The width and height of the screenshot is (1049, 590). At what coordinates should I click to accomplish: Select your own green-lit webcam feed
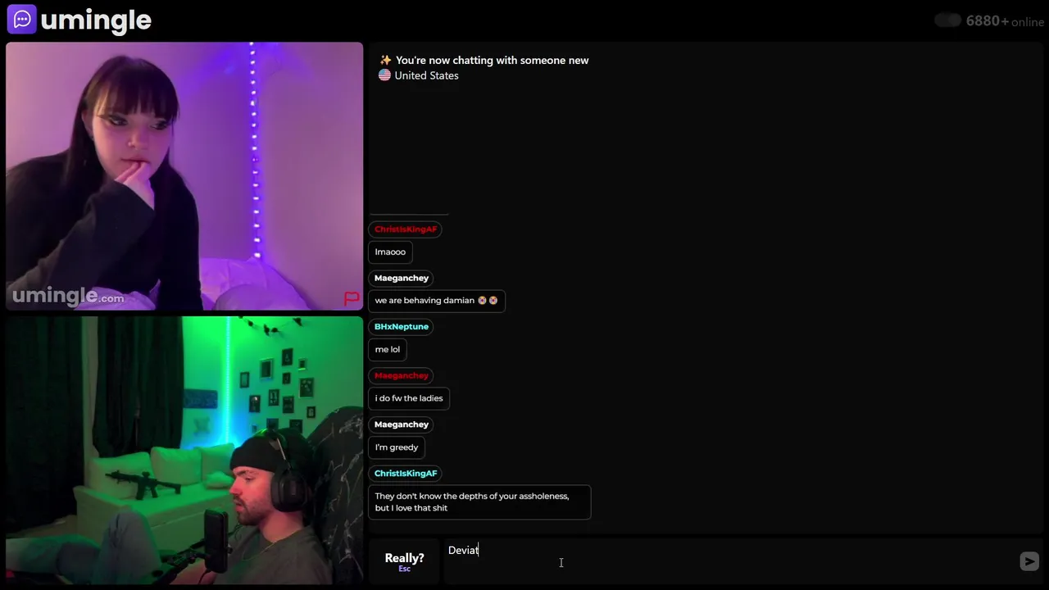click(x=184, y=450)
